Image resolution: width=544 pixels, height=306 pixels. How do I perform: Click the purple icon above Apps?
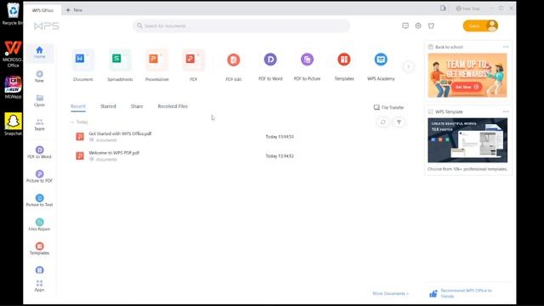pos(40,270)
